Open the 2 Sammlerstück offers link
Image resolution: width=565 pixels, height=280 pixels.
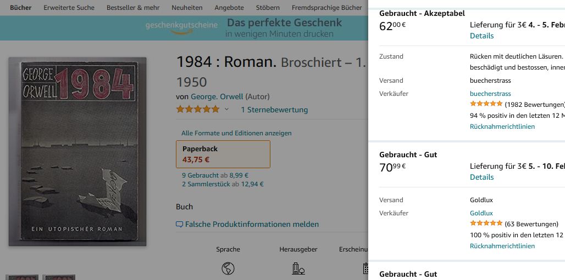pyautogui.click(x=206, y=184)
